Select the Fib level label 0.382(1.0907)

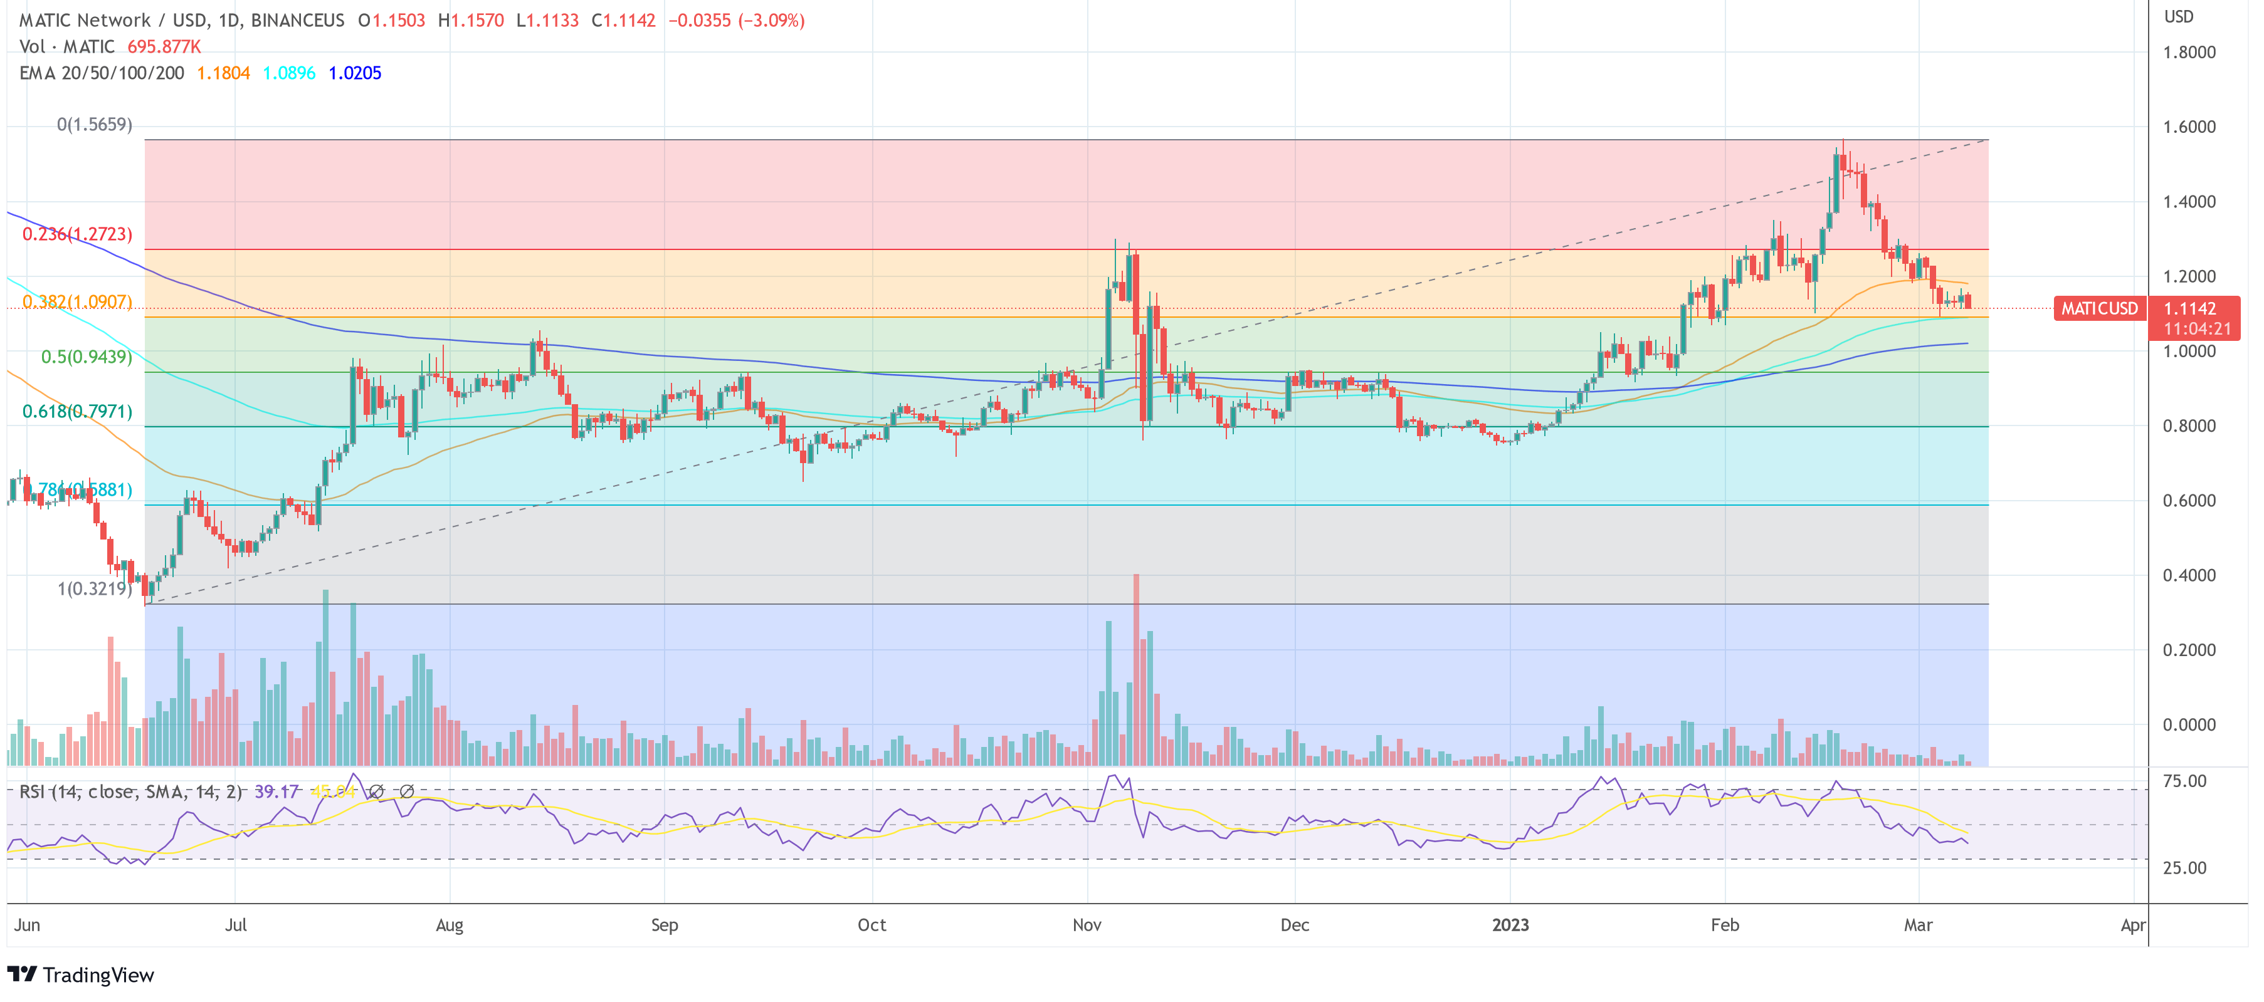77,302
